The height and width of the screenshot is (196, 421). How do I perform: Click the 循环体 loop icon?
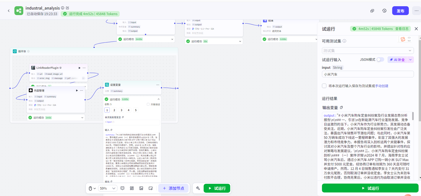pyautogui.click(x=15, y=51)
